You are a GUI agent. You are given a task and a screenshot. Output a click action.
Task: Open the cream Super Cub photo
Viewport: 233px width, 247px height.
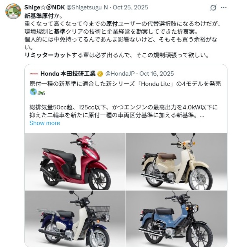(177, 162)
